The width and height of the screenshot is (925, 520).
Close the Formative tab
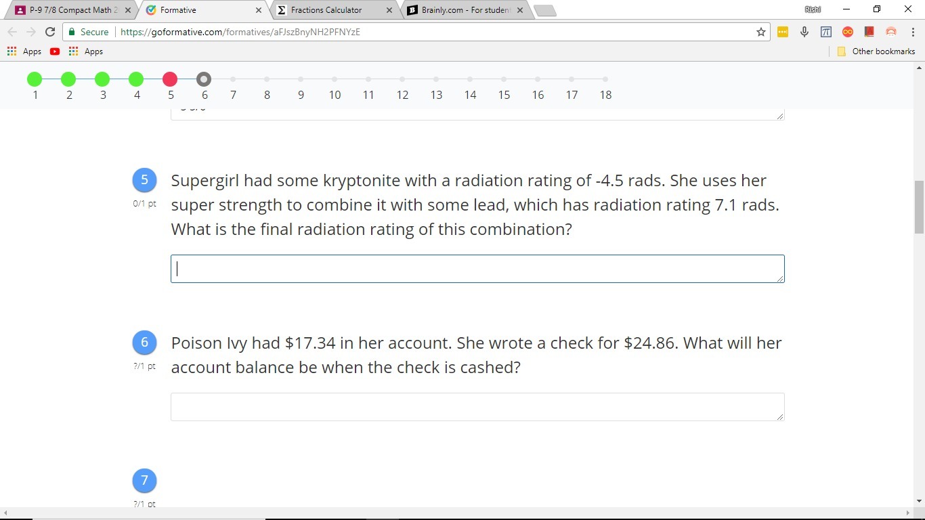(x=259, y=10)
